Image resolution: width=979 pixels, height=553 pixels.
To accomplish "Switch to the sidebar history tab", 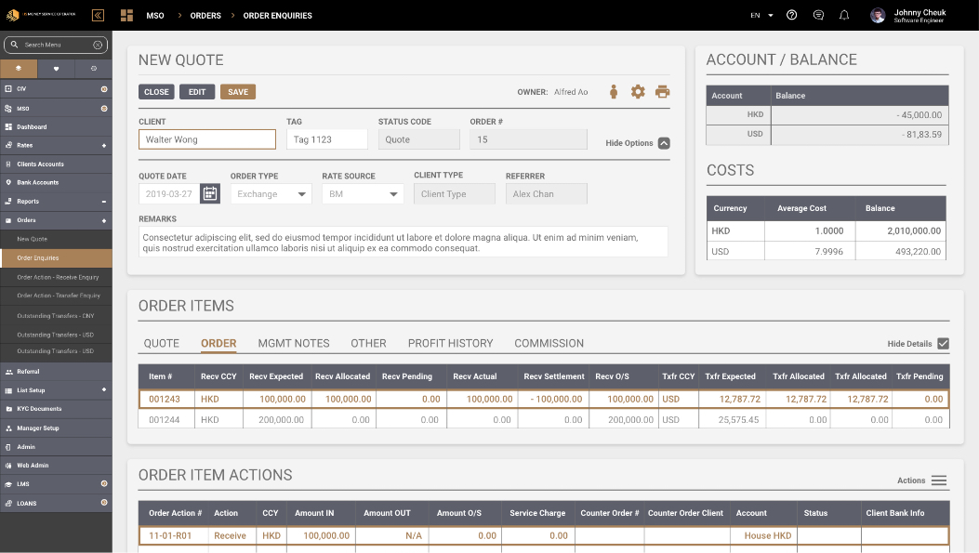I will pos(93,69).
